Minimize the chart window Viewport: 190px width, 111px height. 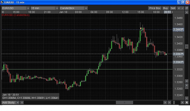[179, 2]
